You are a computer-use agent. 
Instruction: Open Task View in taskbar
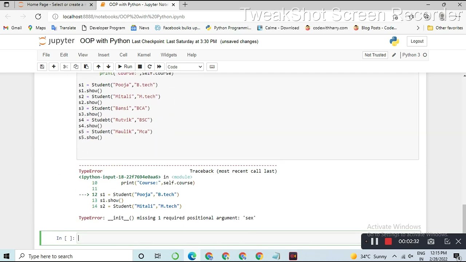[x=158, y=256]
